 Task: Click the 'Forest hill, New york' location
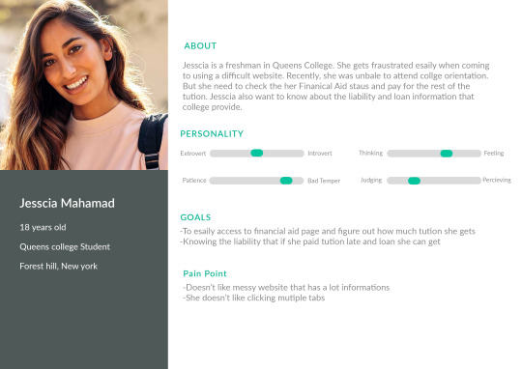59,267
